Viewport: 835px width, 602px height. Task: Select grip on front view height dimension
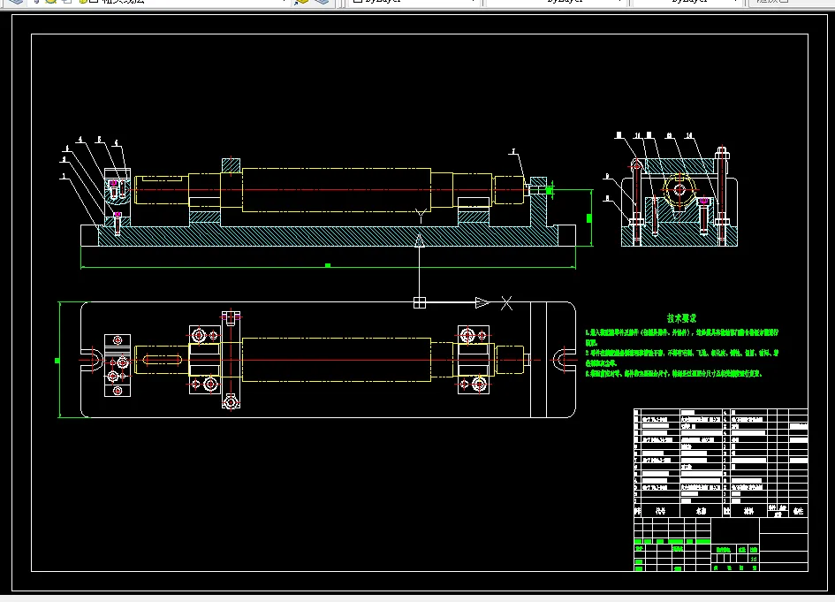589,217
